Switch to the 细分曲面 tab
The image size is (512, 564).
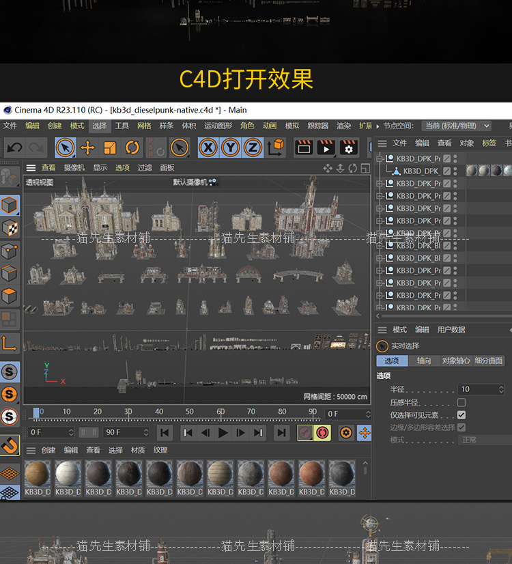pos(488,361)
